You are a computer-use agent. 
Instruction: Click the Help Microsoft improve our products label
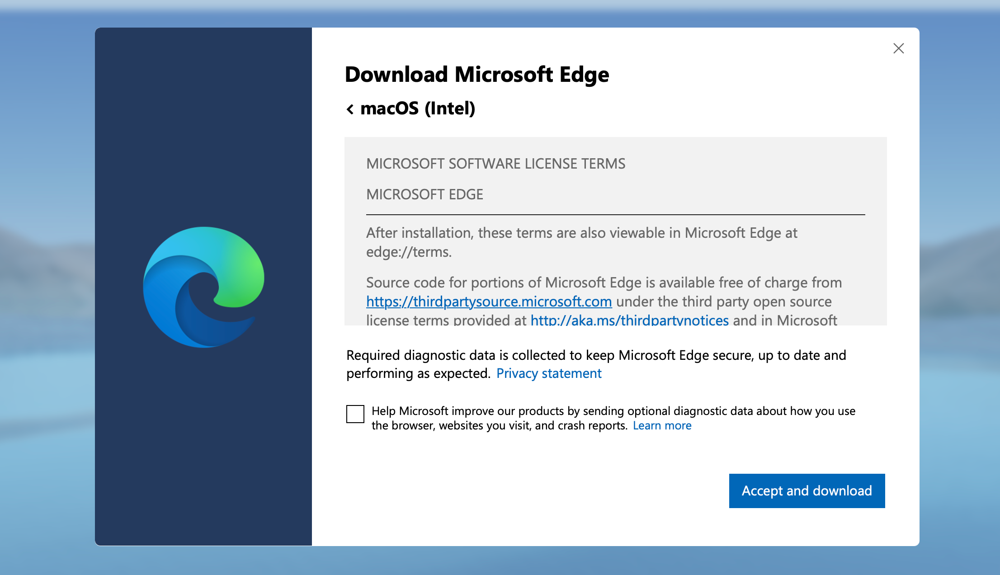(x=613, y=411)
